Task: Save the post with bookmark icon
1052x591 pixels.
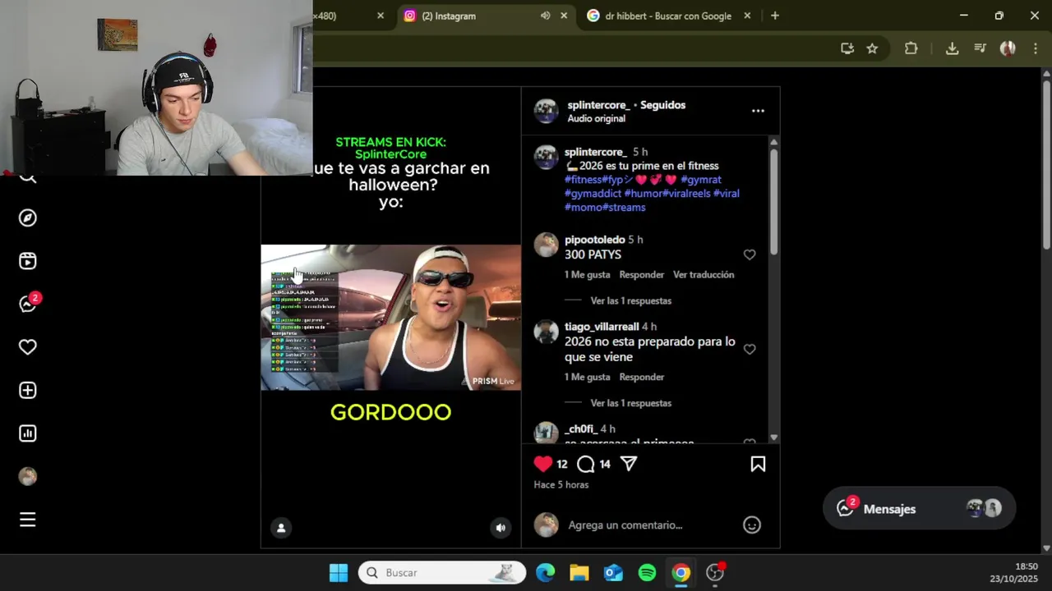Action: coord(758,464)
